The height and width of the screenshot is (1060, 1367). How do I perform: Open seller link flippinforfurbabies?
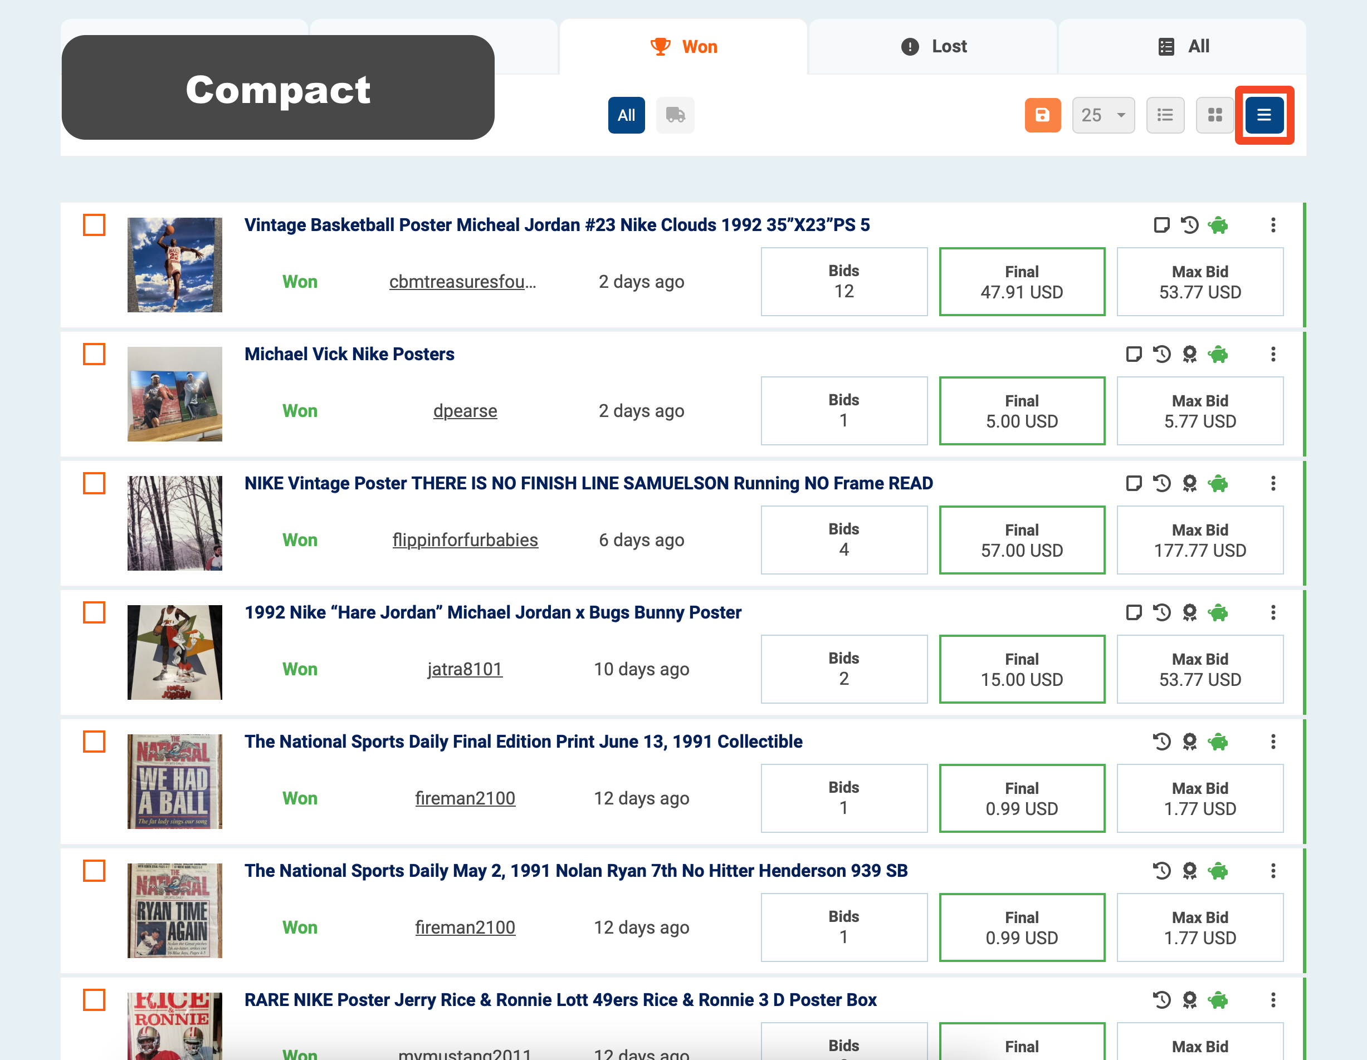click(465, 541)
